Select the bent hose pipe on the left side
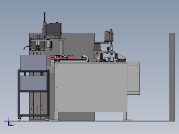The width and height of the screenshot is (179, 134). (x=26, y=47)
